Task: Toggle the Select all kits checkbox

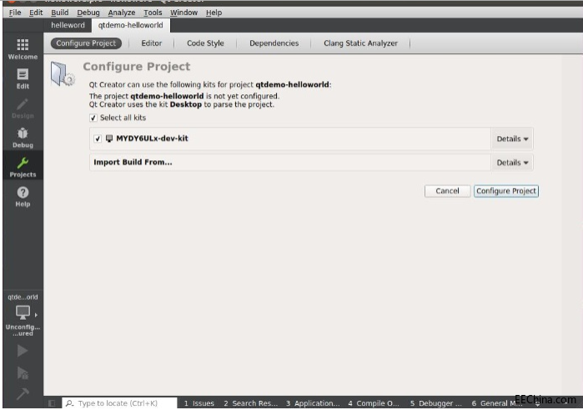Action: (93, 118)
